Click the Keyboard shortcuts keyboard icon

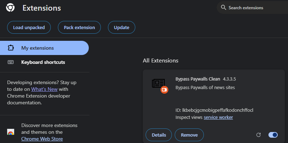tap(11, 62)
